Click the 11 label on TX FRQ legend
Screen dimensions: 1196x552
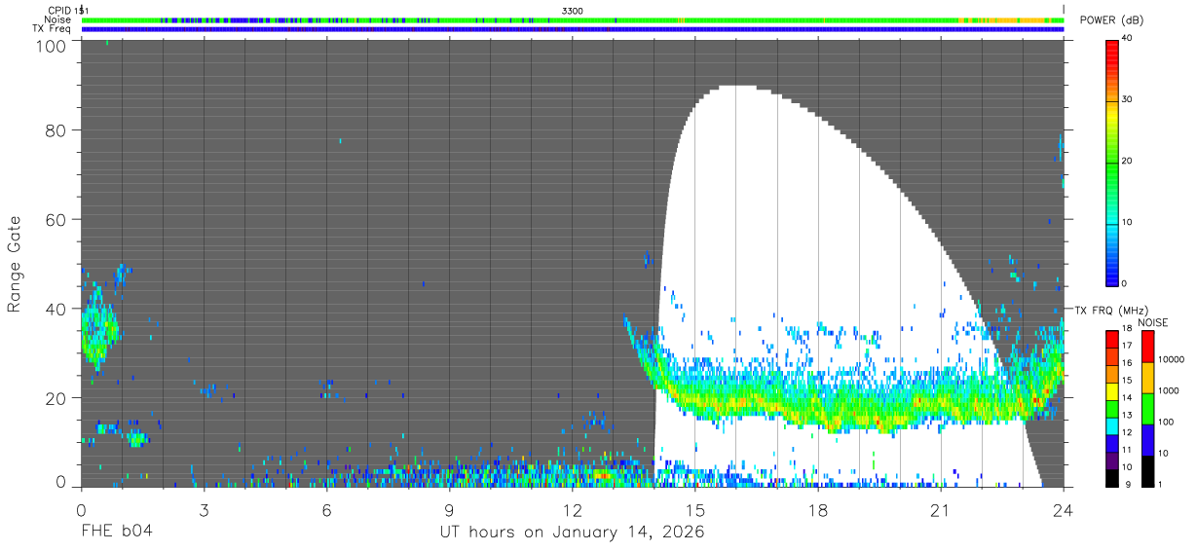point(1125,450)
